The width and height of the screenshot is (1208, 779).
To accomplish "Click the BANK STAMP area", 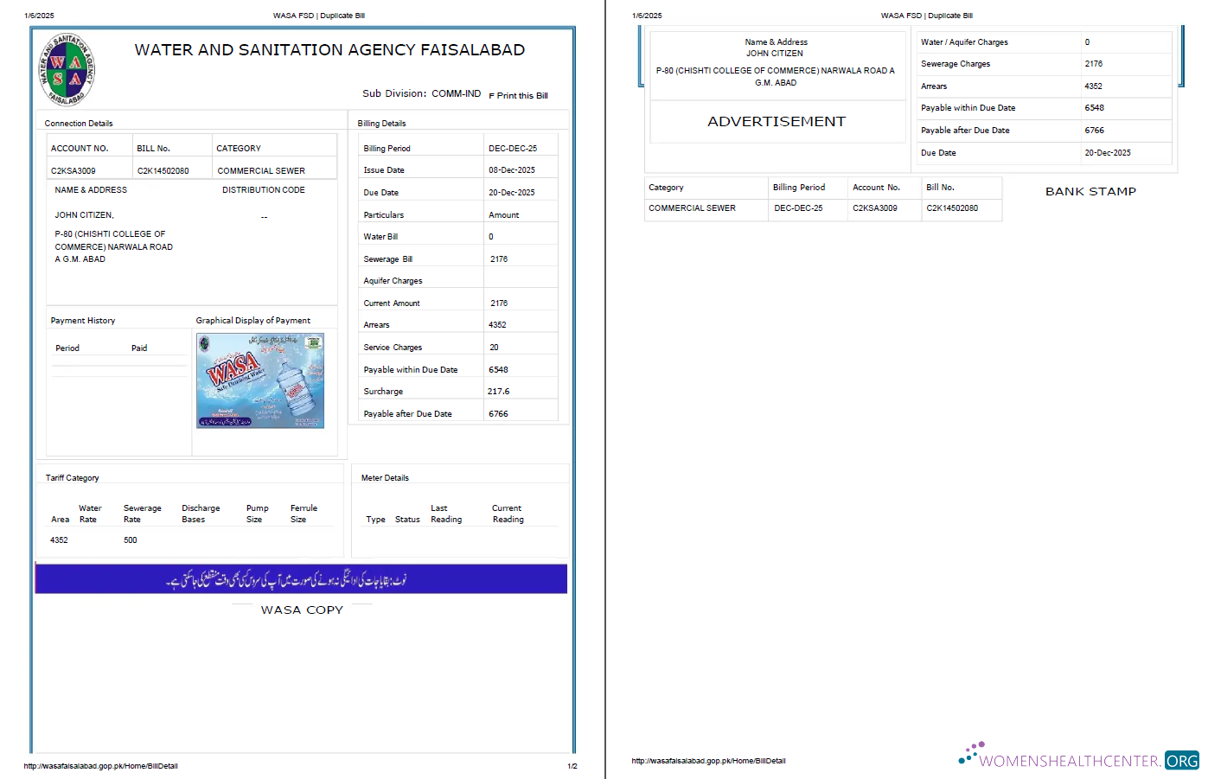I will 1090,191.
